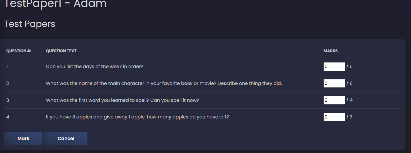The height and width of the screenshot is (153, 411).
Task: Click the Test Papers heading
Action: 30,24
